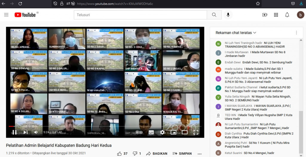The width and height of the screenshot is (306, 157).
Task: Click into the Telusuri search field
Action: [x=140, y=15]
